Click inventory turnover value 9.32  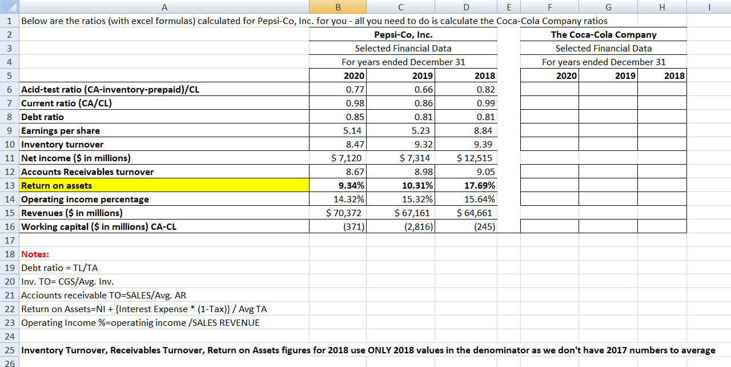[x=400, y=144]
